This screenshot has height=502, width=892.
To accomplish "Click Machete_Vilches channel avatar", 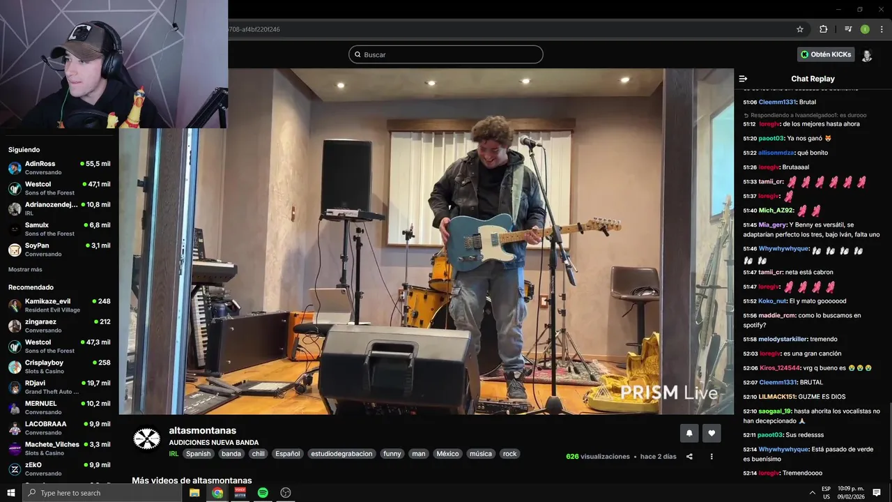I will (15, 448).
